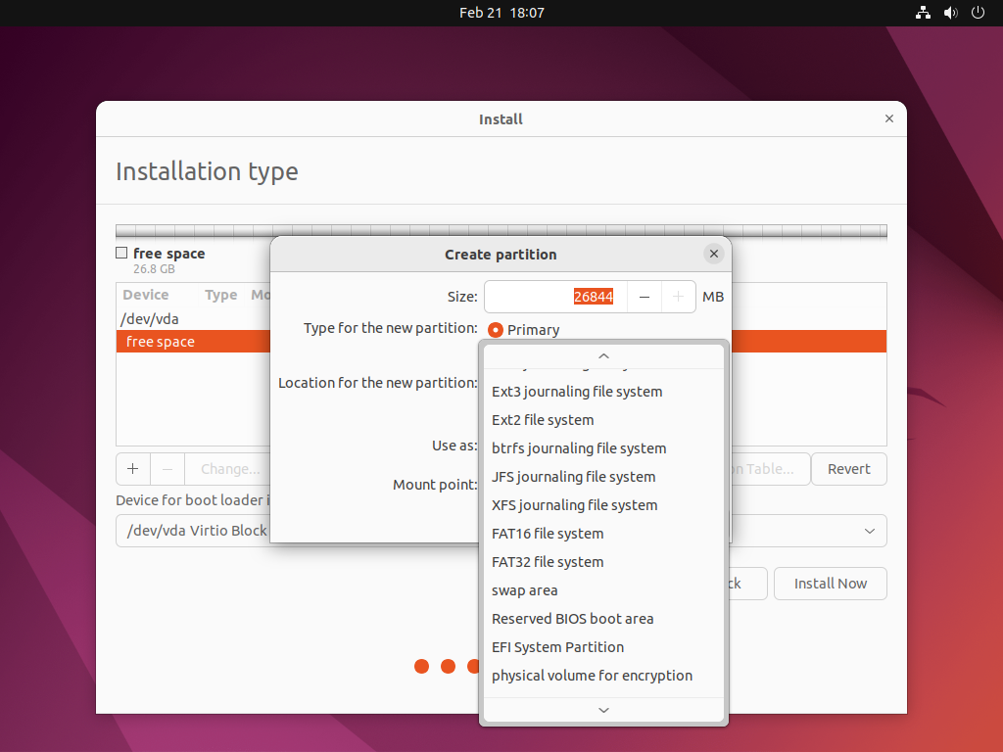Select FAT32 file system

(x=548, y=561)
